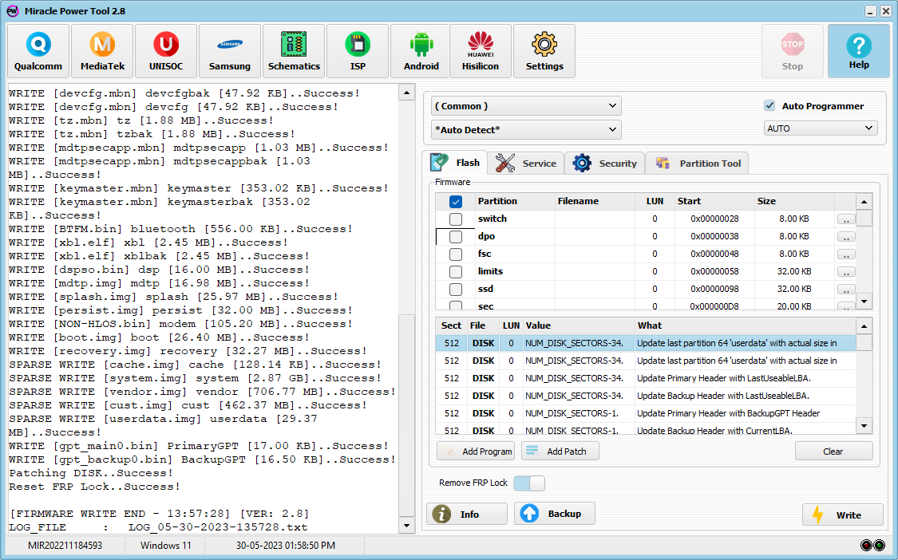Open the UNISOC module

[x=166, y=51]
